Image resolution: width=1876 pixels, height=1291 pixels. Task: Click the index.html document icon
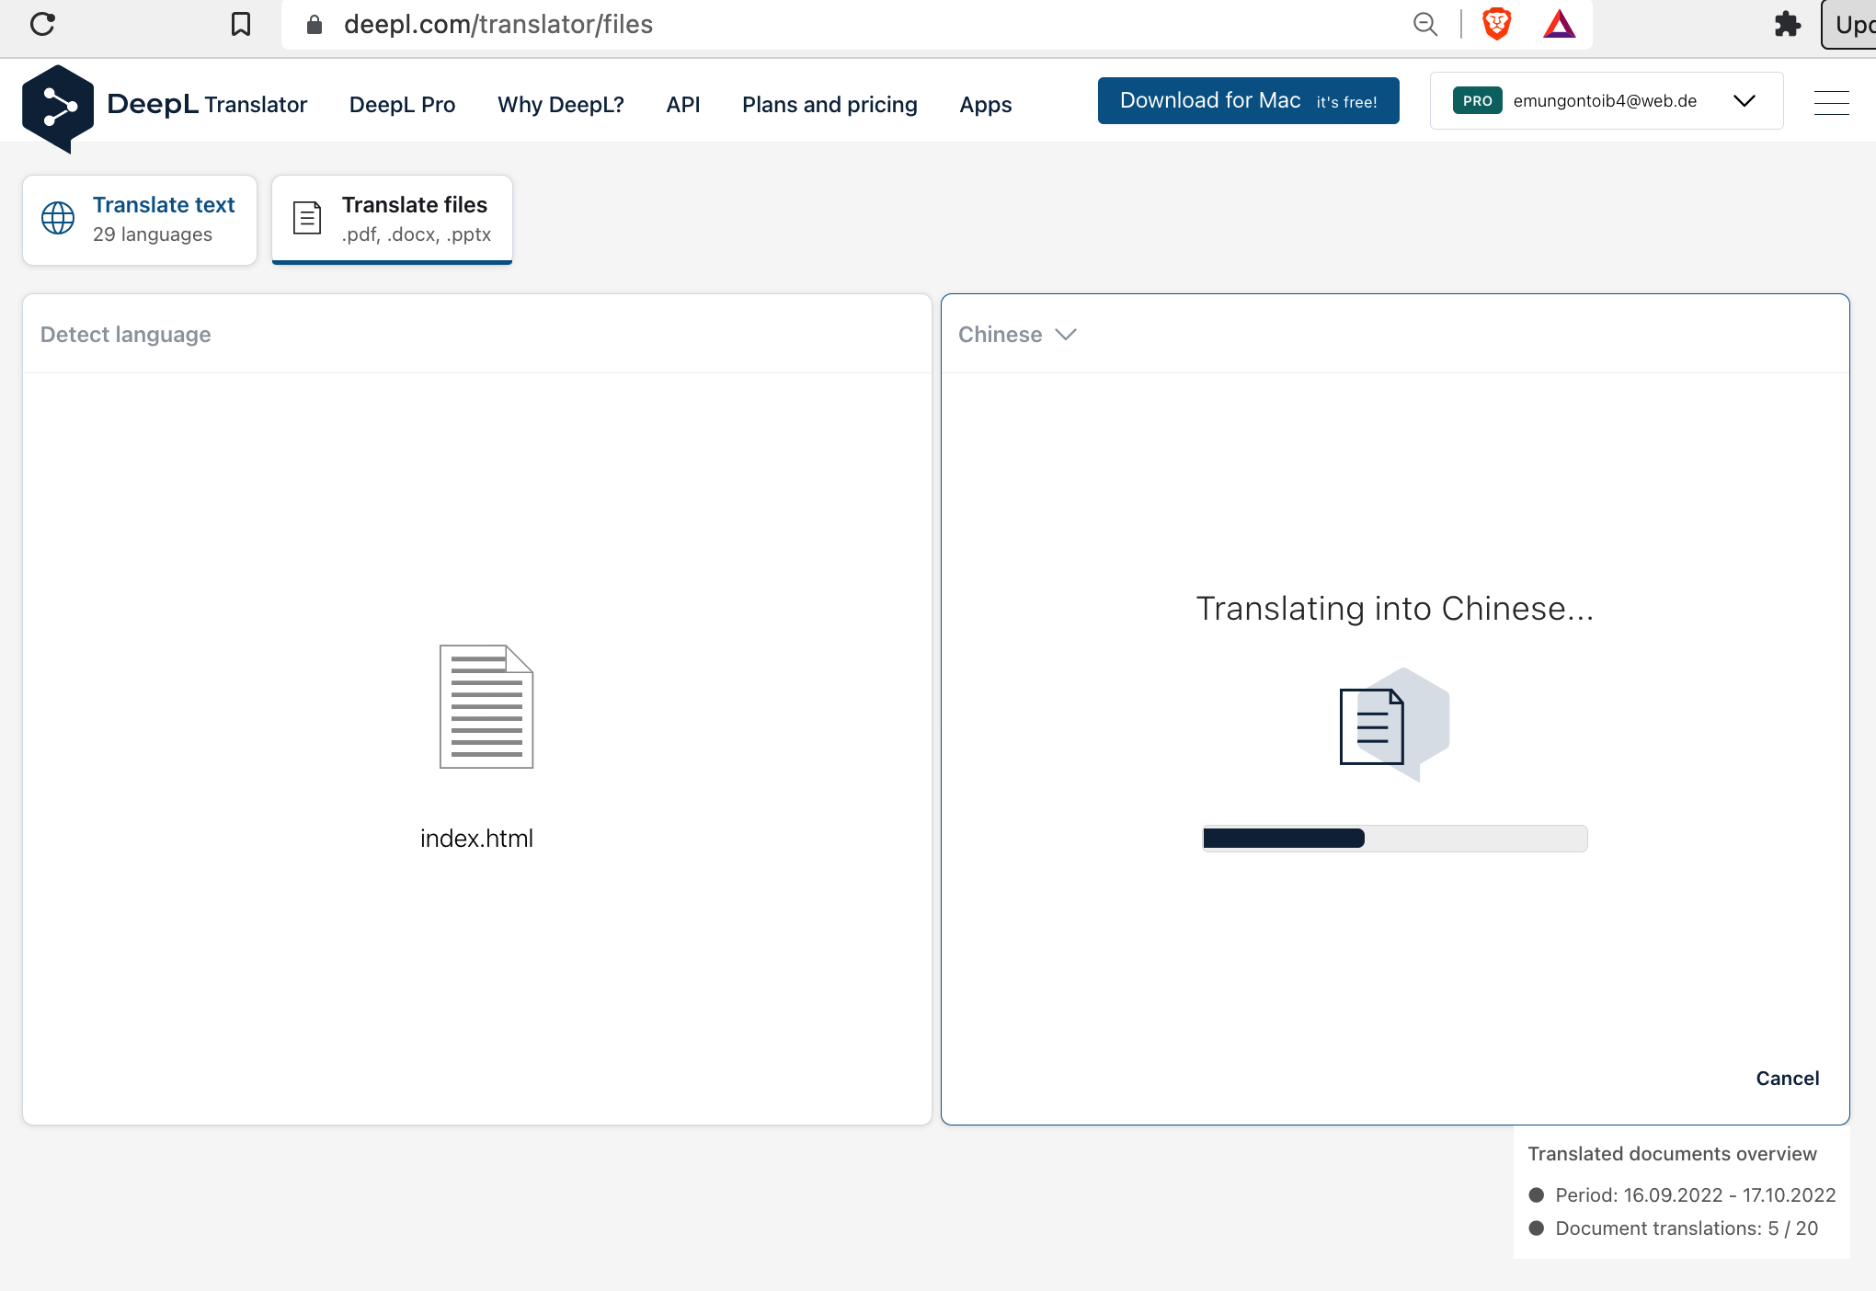pyautogui.click(x=486, y=706)
